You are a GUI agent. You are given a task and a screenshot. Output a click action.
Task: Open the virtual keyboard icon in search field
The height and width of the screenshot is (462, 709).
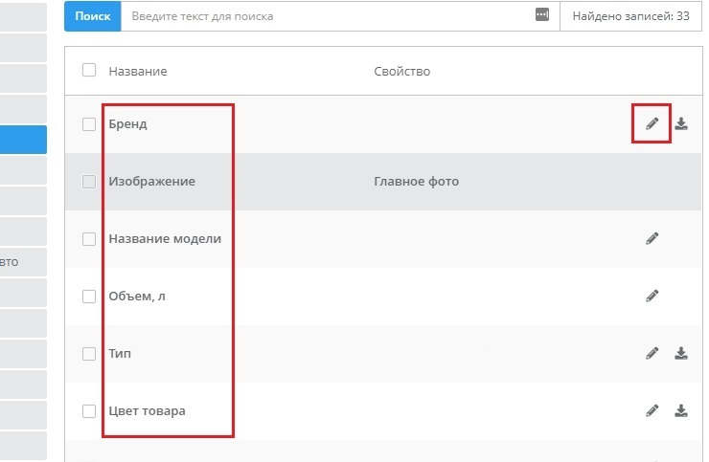[x=542, y=15]
